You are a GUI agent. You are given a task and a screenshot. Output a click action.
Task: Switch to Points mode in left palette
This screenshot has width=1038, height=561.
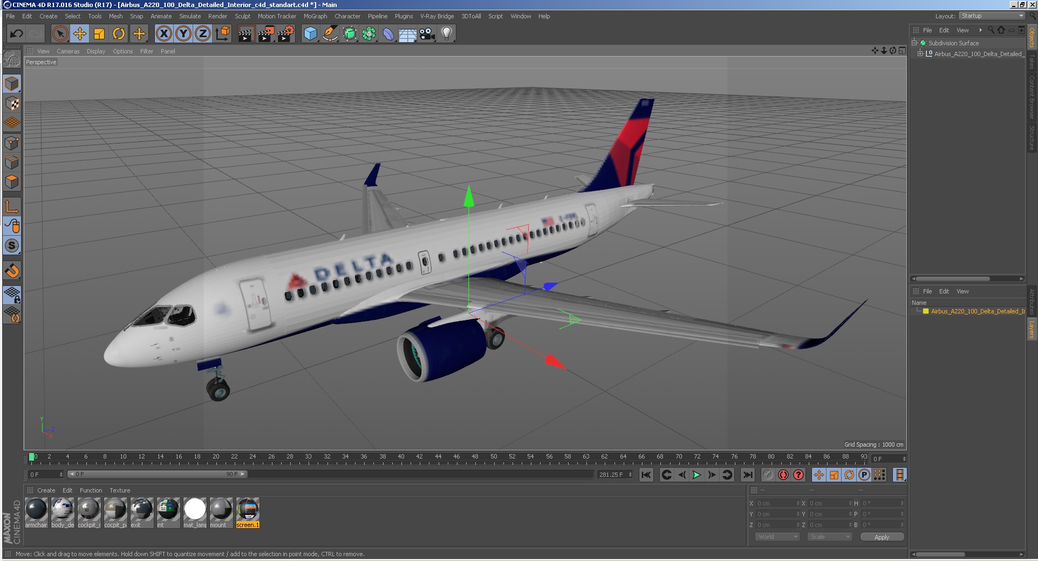coord(12,143)
